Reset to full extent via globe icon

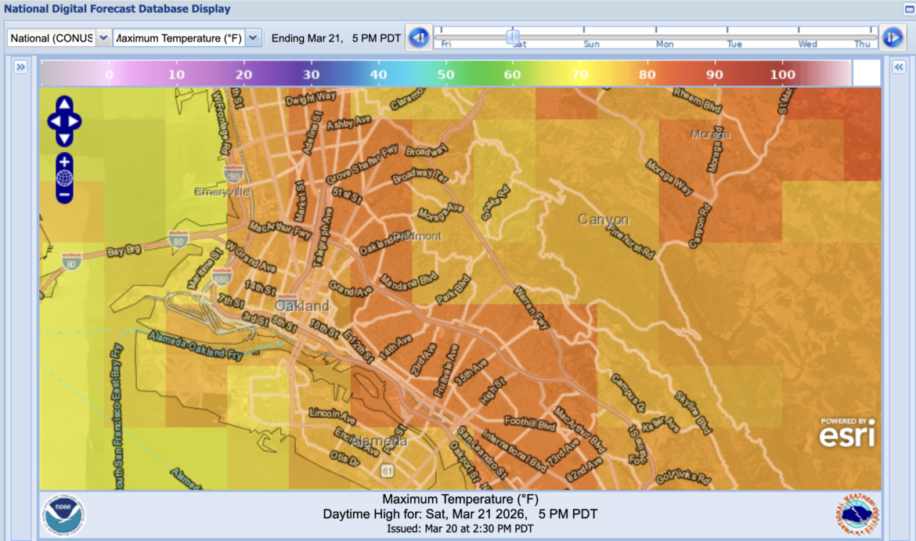click(x=64, y=178)
